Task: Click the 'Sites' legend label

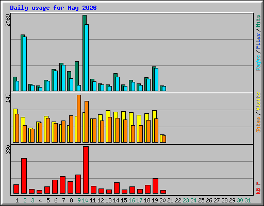Action: (258, 125)
